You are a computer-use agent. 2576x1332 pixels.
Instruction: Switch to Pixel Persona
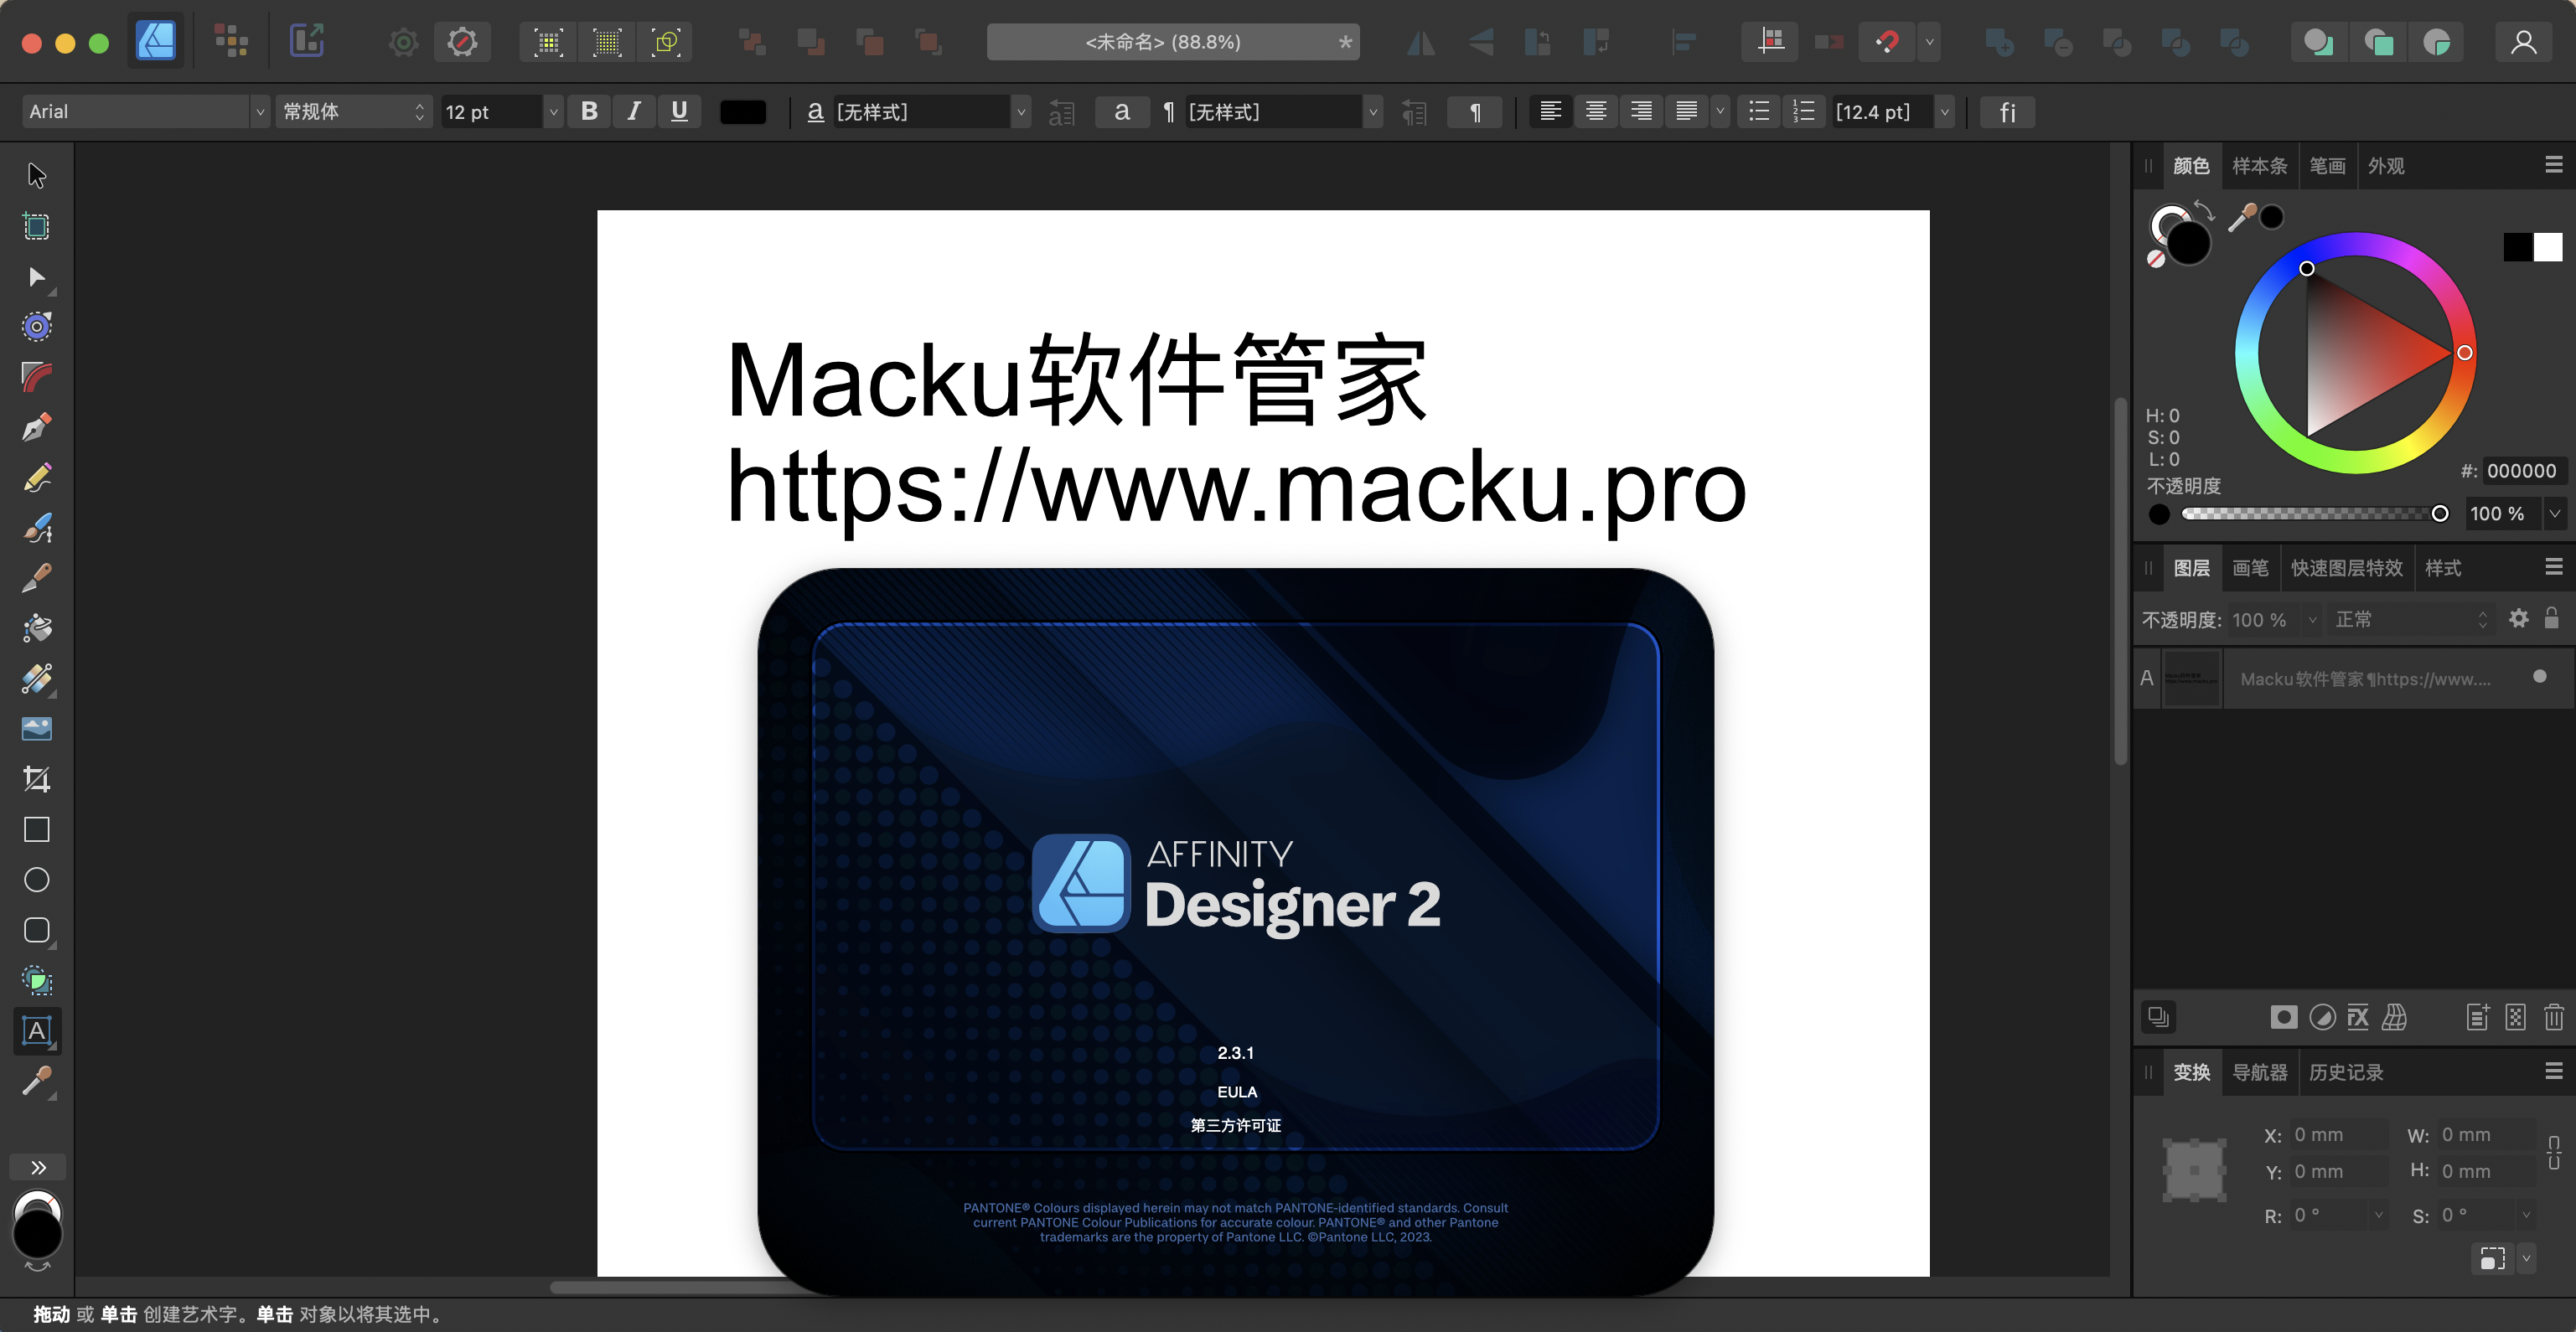[231, 42]
